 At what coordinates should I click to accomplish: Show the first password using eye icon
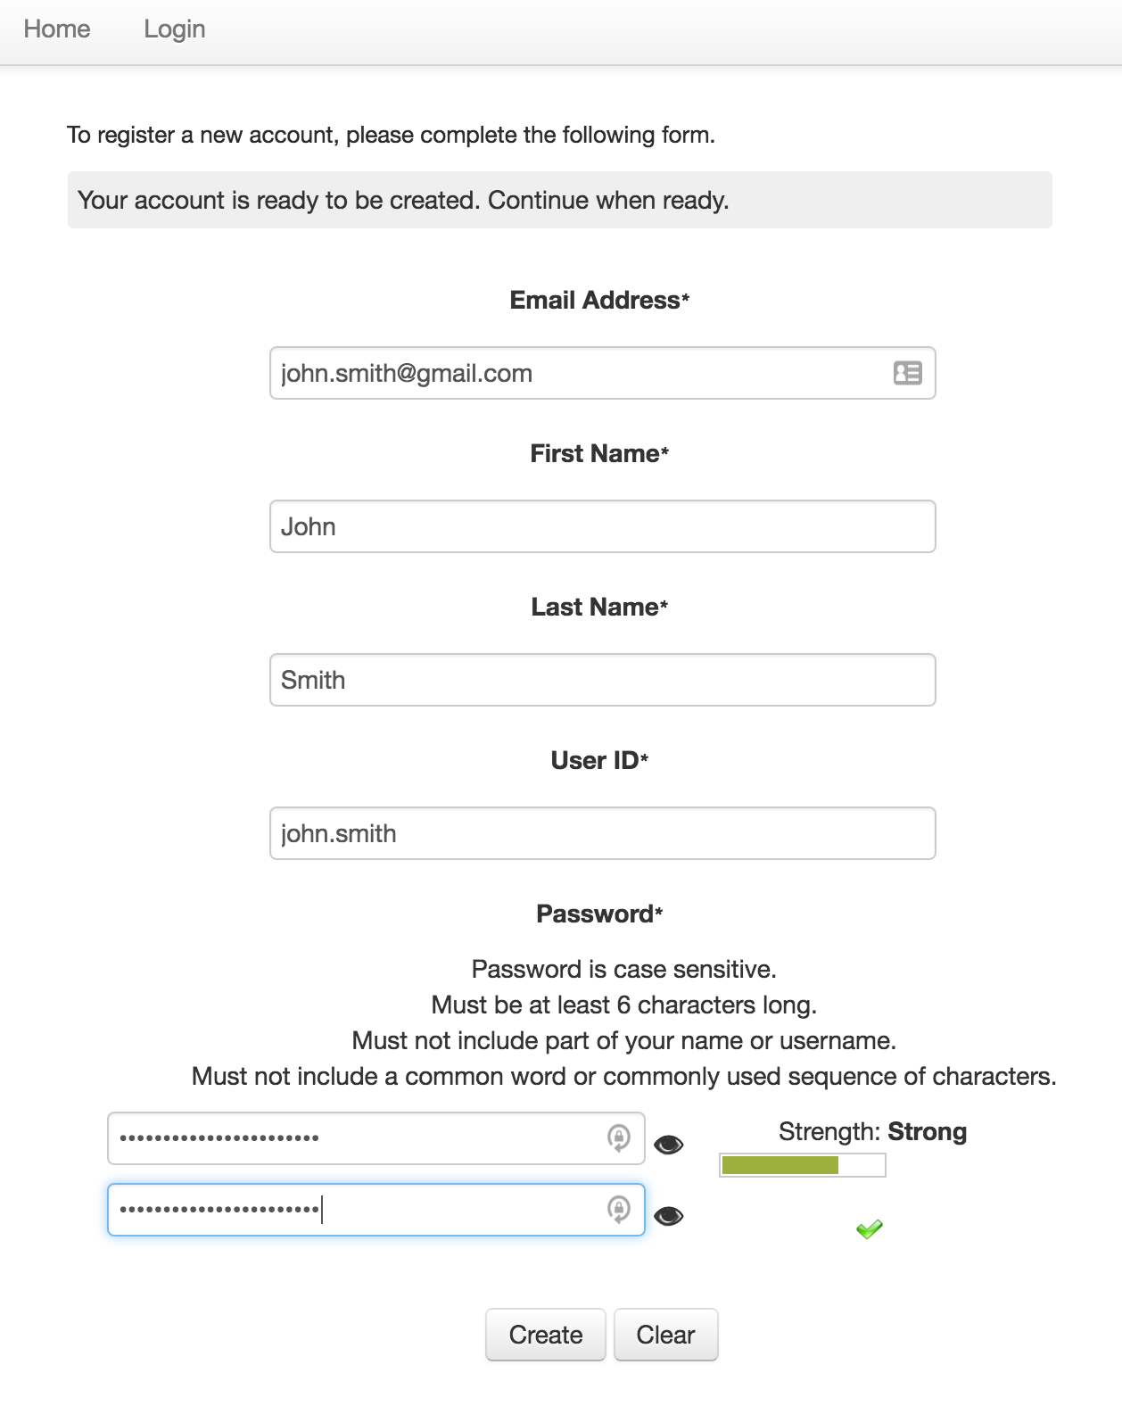click(669, 1145)
